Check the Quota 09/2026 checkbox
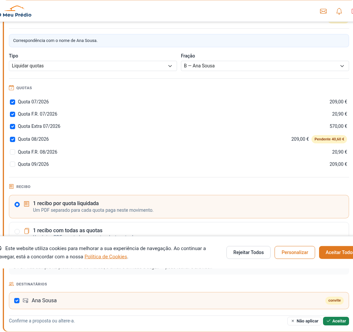 [x=13, y=164]
